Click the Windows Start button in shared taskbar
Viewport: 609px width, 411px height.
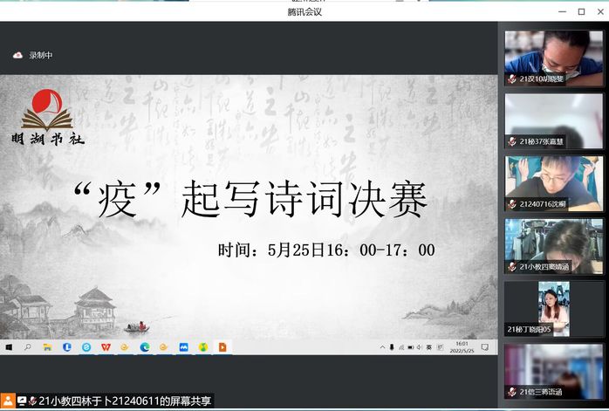click(x=9, y=347)
